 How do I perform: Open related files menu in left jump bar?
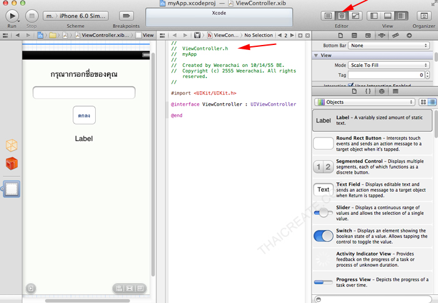[x=5, y=35]
